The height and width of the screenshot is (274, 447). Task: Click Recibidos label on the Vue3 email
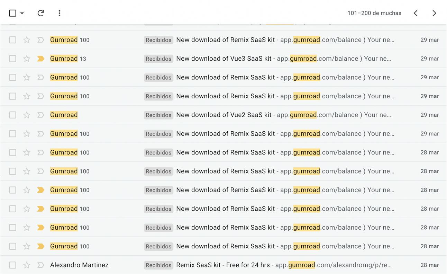[158, 59]
